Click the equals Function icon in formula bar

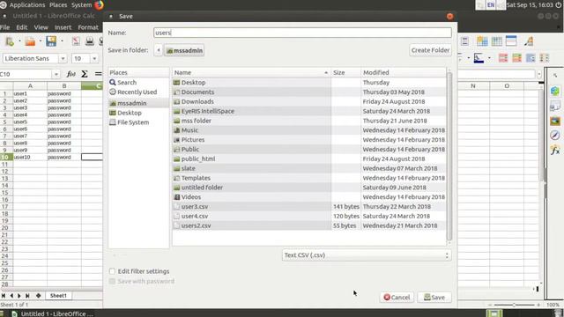click(98, 74)
